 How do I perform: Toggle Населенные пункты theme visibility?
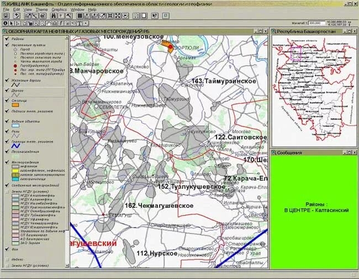[7, 45]
